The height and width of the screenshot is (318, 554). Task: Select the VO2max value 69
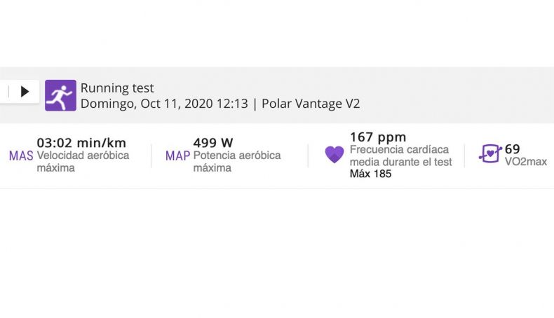513,149
